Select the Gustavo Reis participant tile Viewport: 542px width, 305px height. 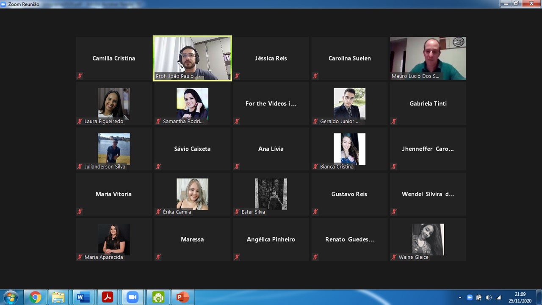tap(349, 194)
